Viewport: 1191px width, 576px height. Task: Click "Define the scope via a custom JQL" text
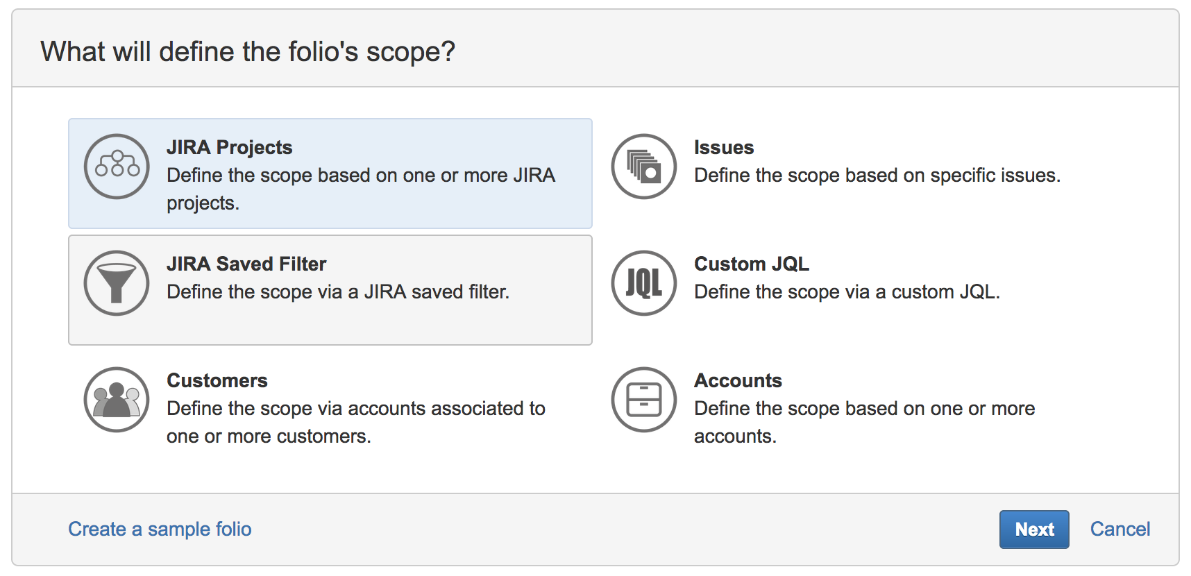point(847,292)
